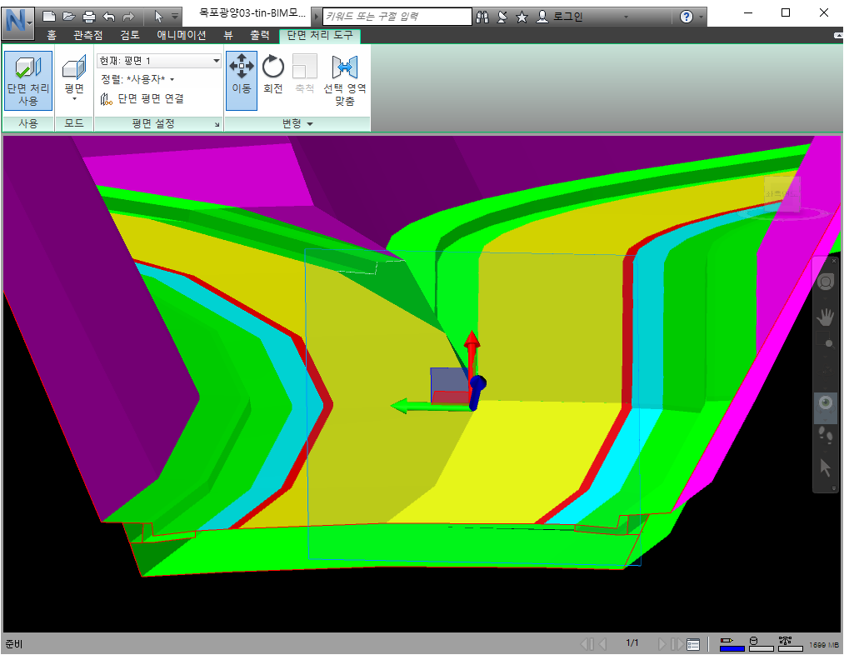The image size is (844, 655).
Task: Open the 정렬: 사용자 alignment dropdown
Action: click(x=144, y=78)
